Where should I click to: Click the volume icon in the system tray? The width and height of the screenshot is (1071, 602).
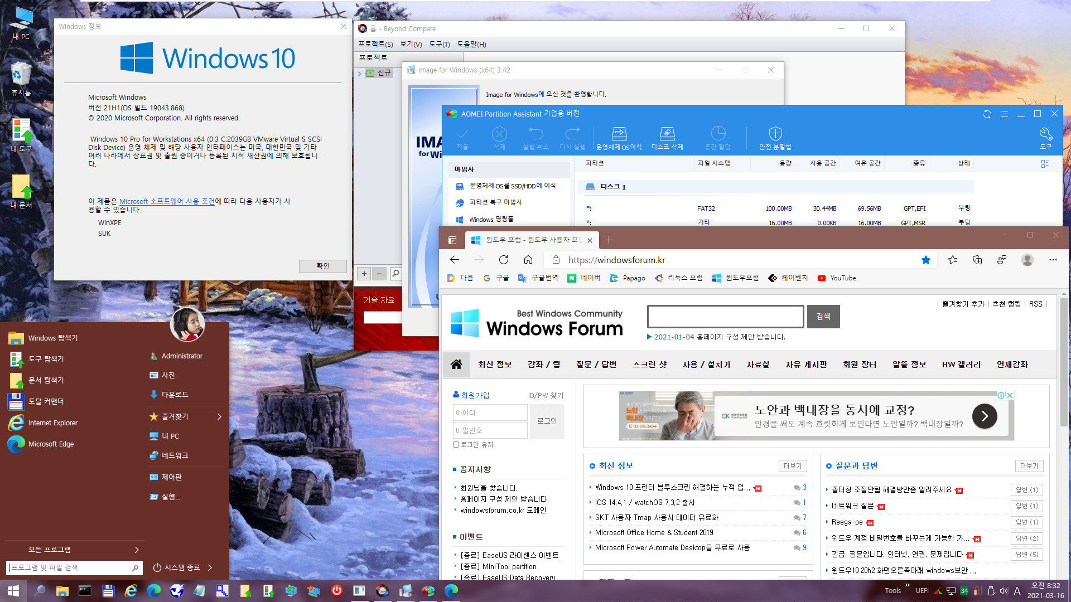pyautogui.click(x=1004, y=591)
